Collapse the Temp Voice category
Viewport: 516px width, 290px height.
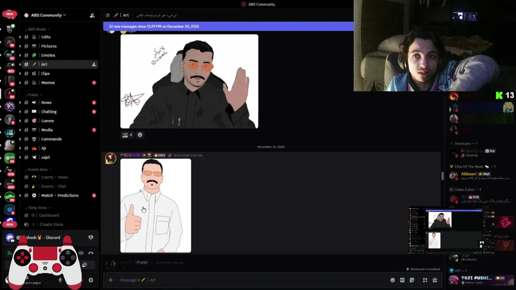point(39,208)
